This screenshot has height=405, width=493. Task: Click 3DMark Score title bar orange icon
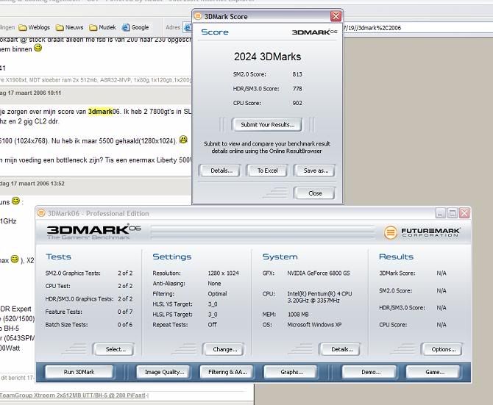click(x=198, y=16)
